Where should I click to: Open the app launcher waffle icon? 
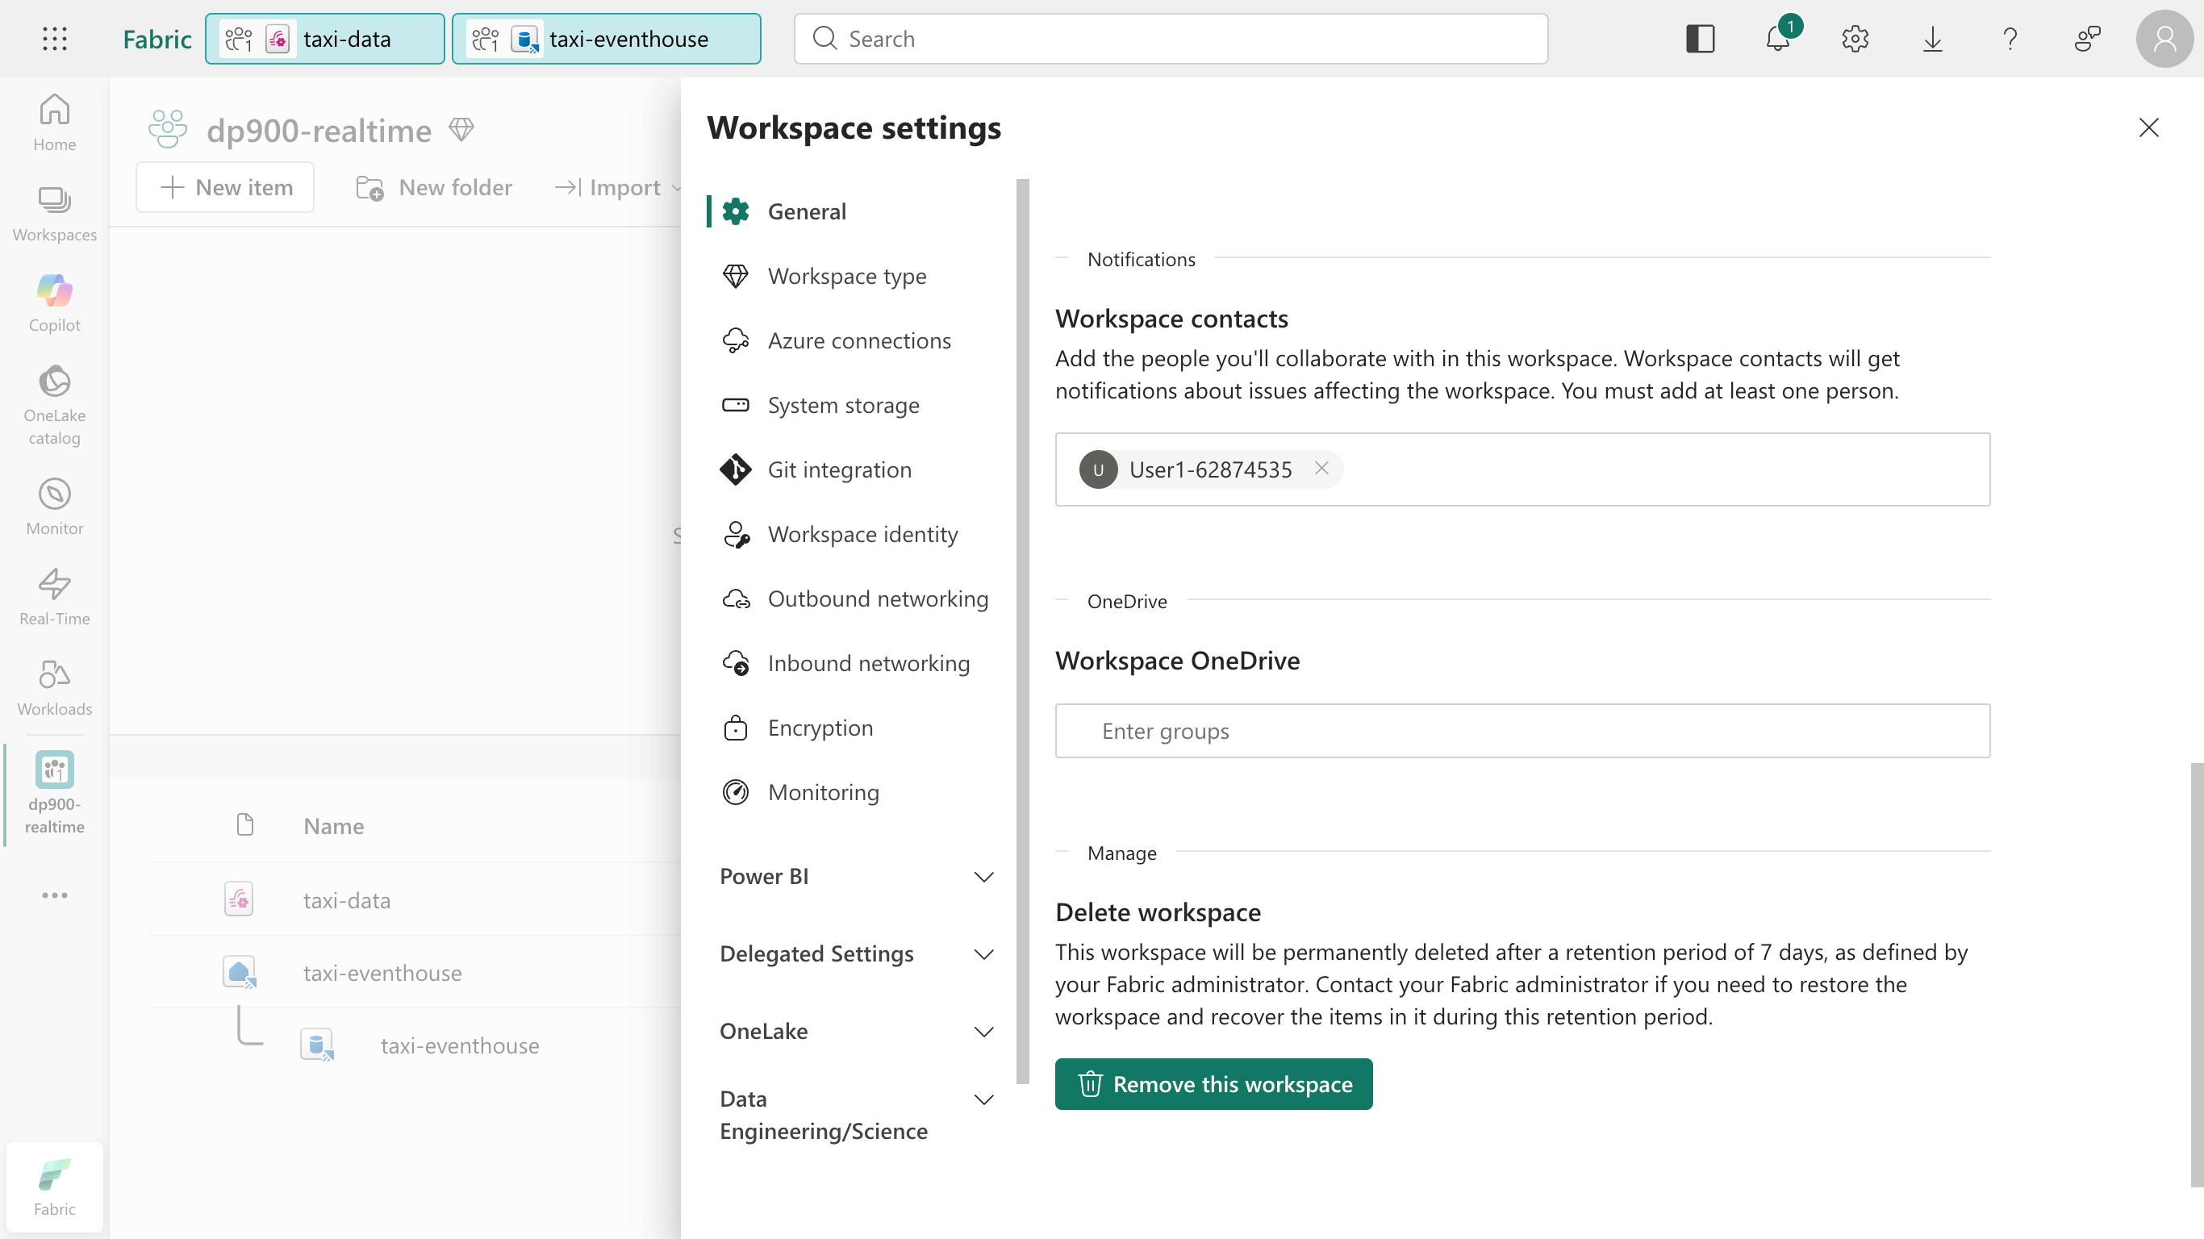pyautogui.click(x=55, y=39)
